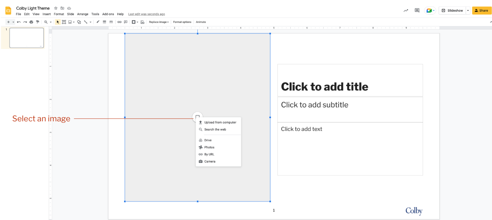This screenshot has height=220, width=492.
Task: Select the Paint format tool
Action: coord(37,22)
